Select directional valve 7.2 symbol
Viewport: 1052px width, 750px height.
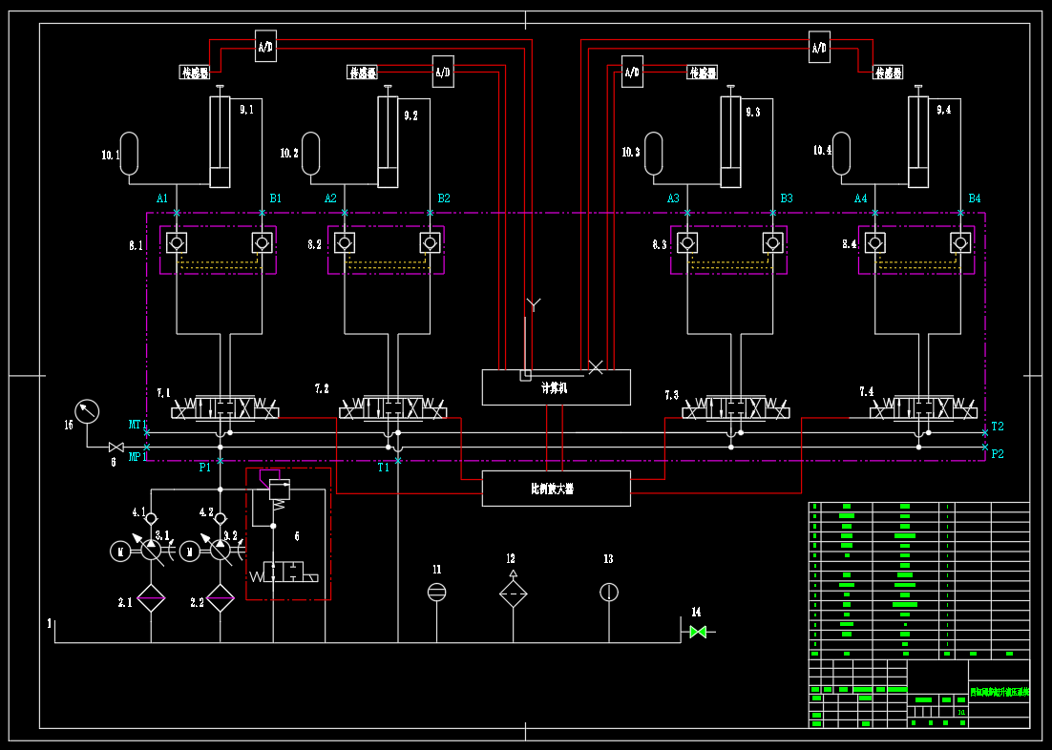[x=392, y=407]
